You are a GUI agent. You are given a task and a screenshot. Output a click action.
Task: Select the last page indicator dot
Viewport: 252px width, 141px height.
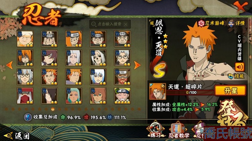[x=139, y=109]
